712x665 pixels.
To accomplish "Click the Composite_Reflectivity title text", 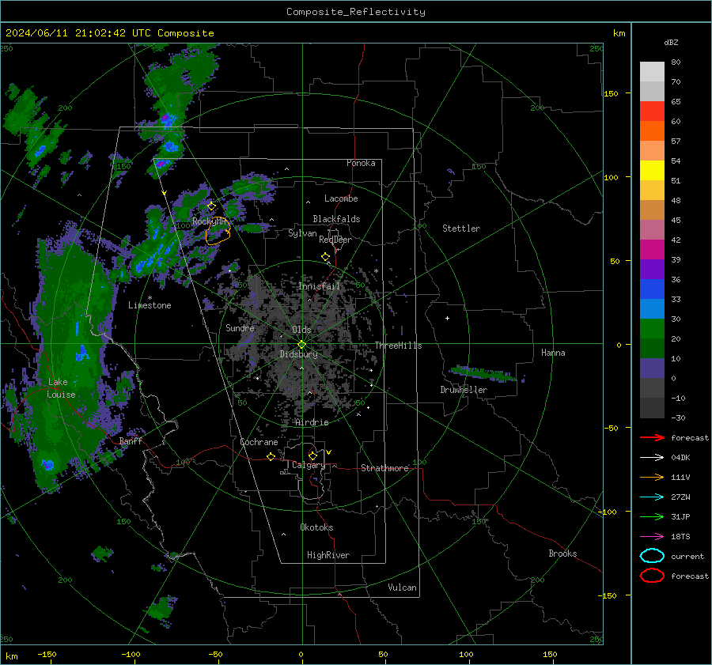I will click(355, 12).
